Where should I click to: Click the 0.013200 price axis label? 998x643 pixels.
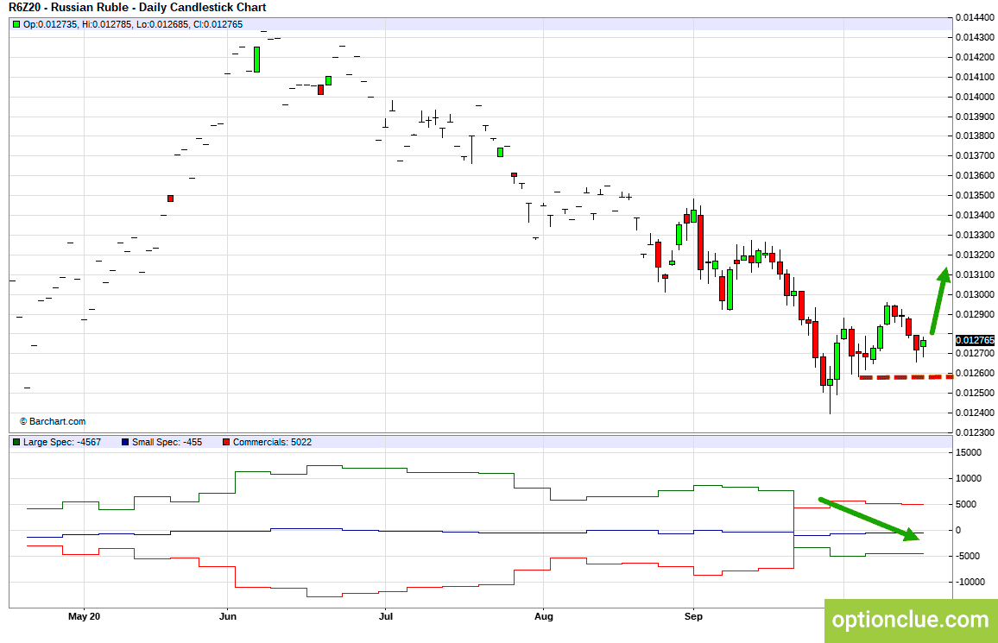pyautogui.click(x=975, y=255)
